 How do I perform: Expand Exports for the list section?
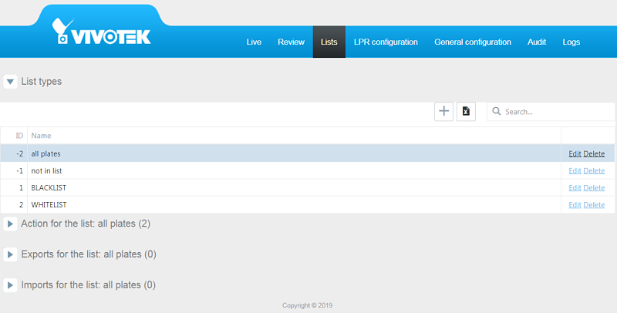(x=10, y=254)
